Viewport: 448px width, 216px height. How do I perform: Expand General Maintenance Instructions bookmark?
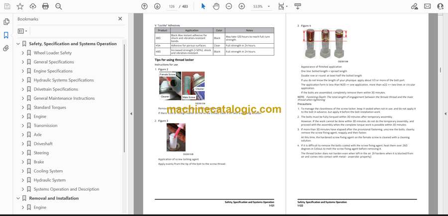pos(23,98)
